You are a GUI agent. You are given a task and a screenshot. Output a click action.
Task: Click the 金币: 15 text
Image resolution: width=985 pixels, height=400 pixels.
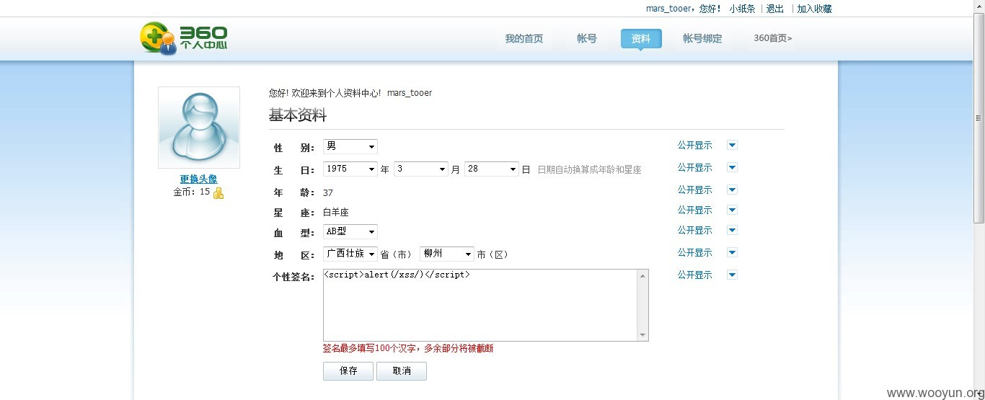click(x=192, y=192)
